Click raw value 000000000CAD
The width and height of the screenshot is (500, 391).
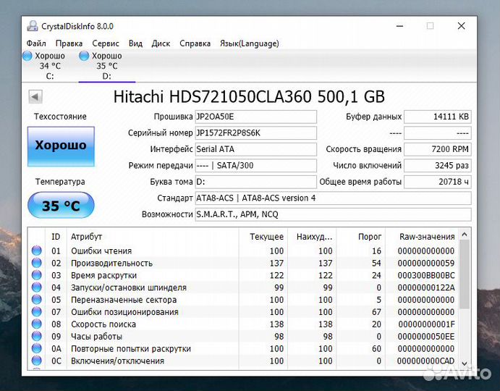click(426, 361)
